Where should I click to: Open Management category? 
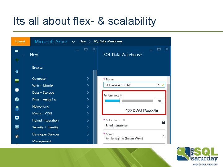point(60,141)
